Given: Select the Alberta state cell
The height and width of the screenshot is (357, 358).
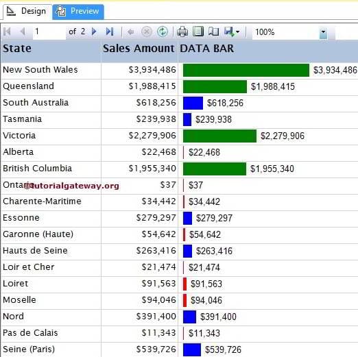Looking at the screenshot, I should point(51,153).
